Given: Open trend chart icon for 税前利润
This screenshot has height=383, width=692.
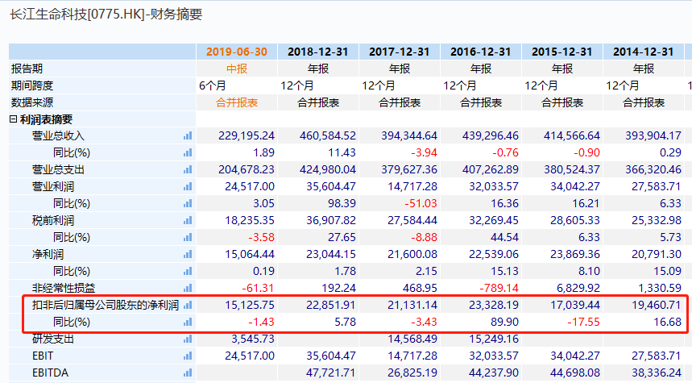Looking at the screenshot, I should tap(188, 220).
